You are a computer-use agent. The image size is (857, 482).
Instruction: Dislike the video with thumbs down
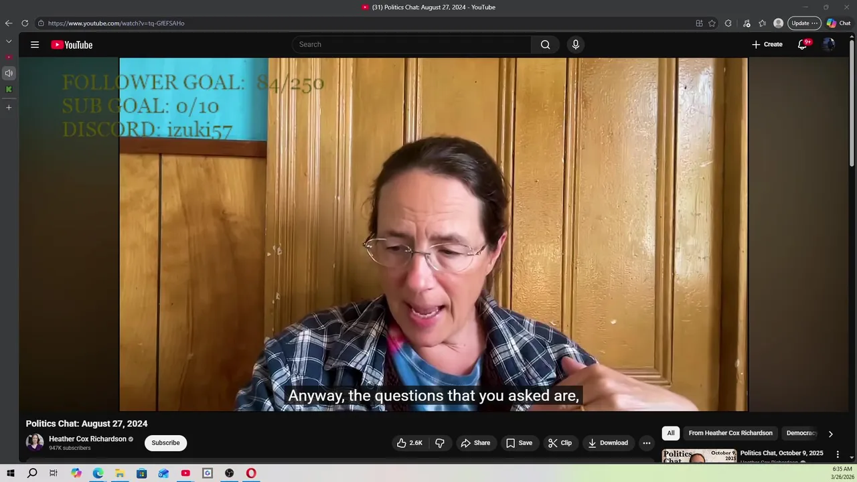pos(440,443)
